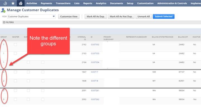Viewport: 201px width, 107px height.
Task: Check Not Duplicate box for CUST18 row
Action: (x=43, y=81)
